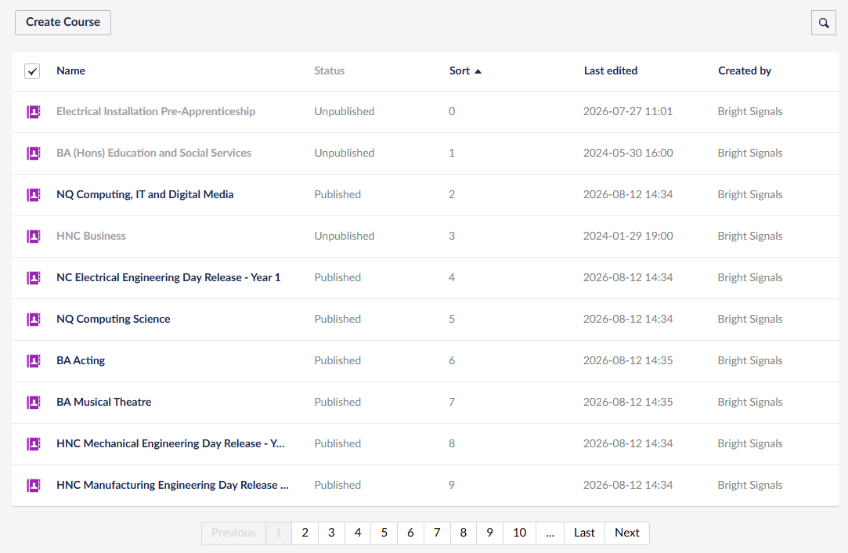Open BA (Hons) Education and Social Services
The height and width of the screenshot is (553, 848).
(x=153, y=153)
